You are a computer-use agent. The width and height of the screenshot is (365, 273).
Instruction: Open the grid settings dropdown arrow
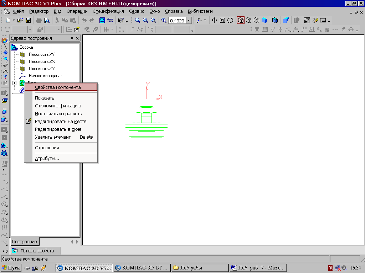[112, 30]
